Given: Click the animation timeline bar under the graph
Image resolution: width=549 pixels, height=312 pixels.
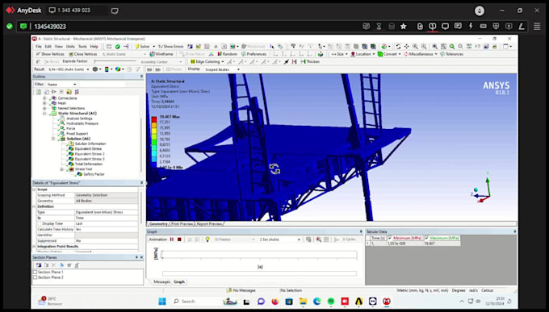Looking at the screenshot, I should 259,273.
